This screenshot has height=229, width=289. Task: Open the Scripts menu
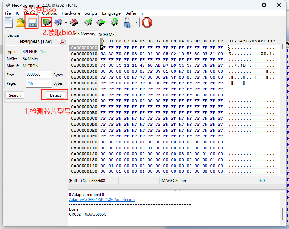click(x=91, y=13)
